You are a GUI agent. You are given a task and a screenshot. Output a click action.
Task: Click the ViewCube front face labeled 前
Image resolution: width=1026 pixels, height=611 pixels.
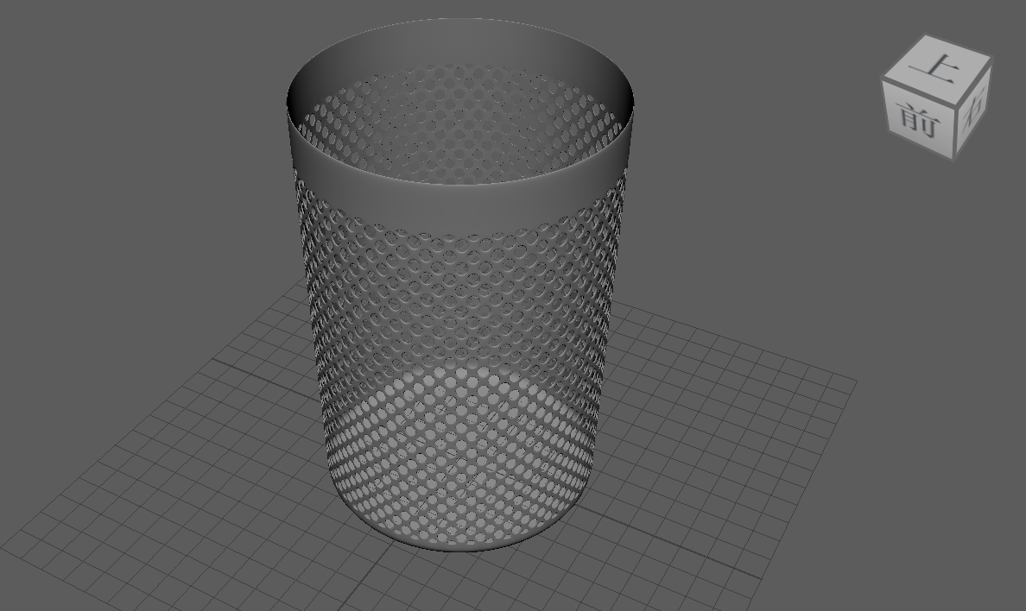point(918,118)
